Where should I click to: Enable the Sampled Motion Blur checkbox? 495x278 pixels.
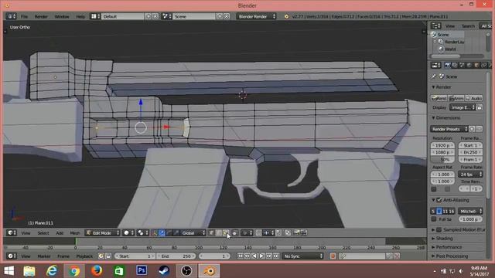point(439,230)
